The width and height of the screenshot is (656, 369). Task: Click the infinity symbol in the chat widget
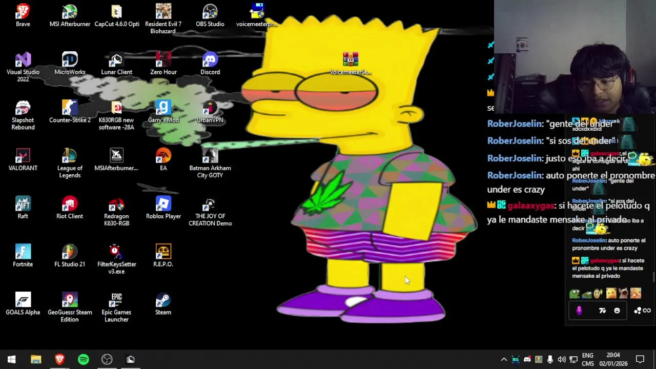(x=647, y=311)
